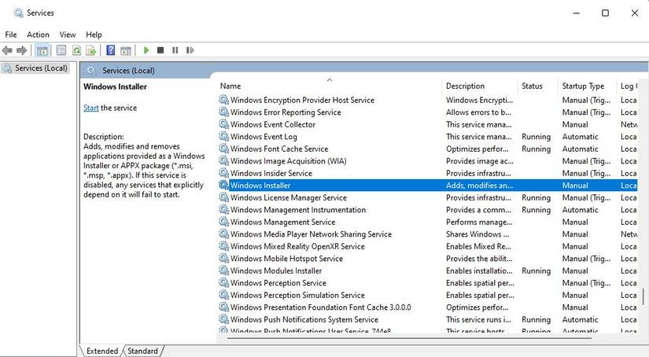Select Windows Mixed Reality OpenXR Service
The height and width of the screenshot is (357, 649).
297,246
